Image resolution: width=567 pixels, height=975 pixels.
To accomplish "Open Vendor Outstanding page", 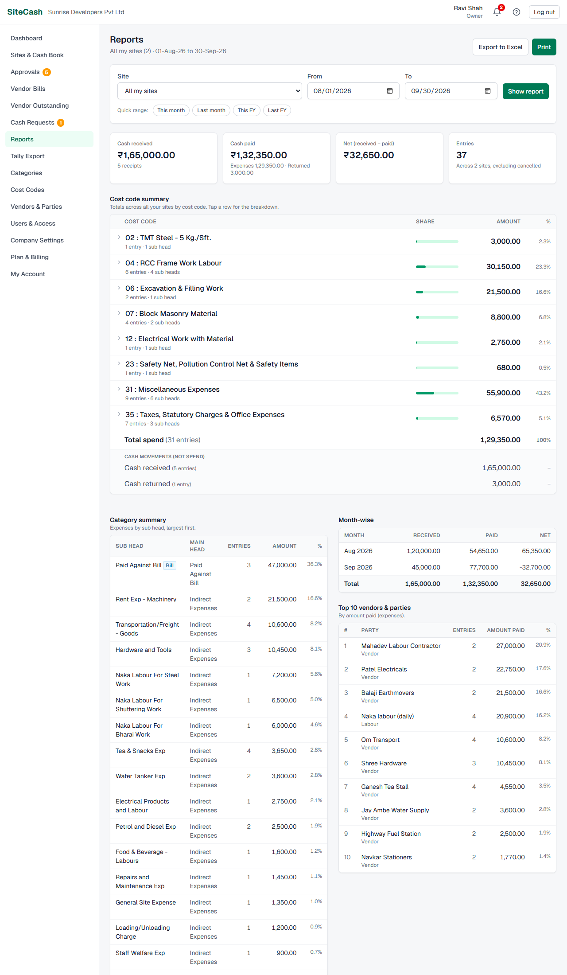I will (49, 105).
